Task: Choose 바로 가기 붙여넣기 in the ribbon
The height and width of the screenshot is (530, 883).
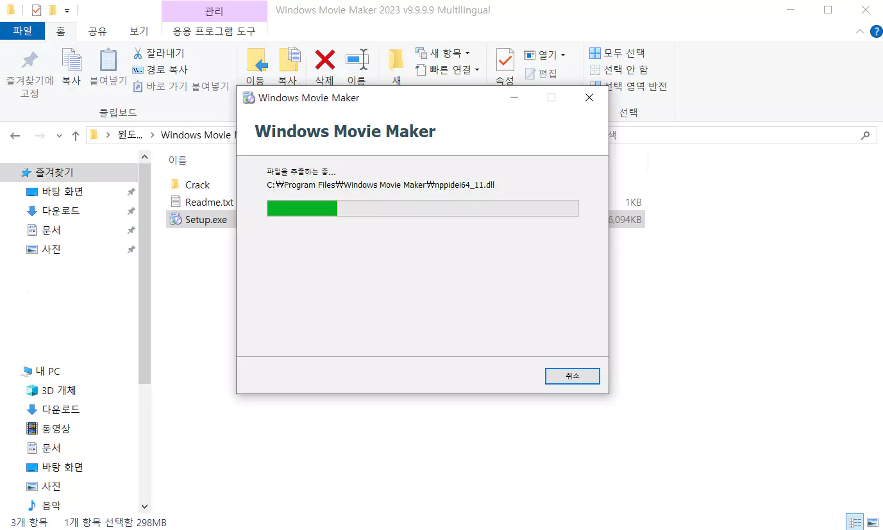Action: pos(181,86)
